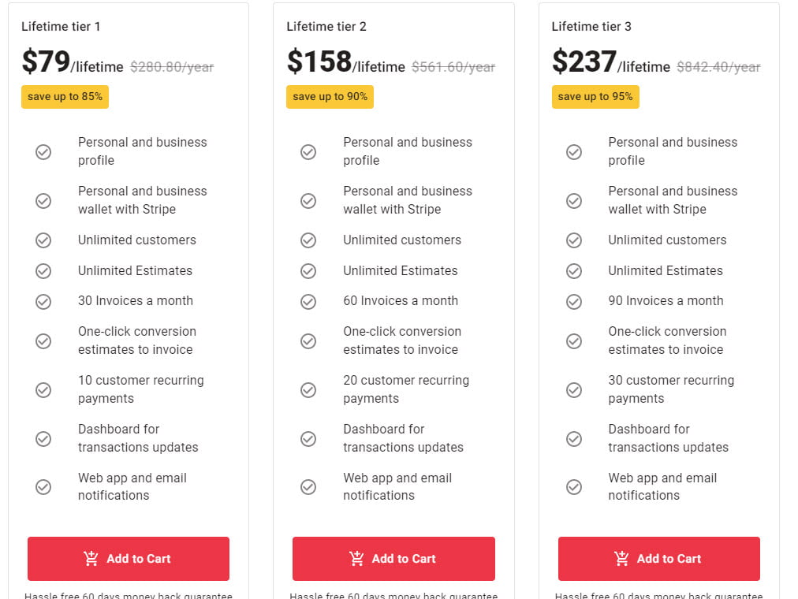
Task: Click the checkmark beside Web app and email notifications in tier 3
Action: pyautogui.click(x=574, y=486)
